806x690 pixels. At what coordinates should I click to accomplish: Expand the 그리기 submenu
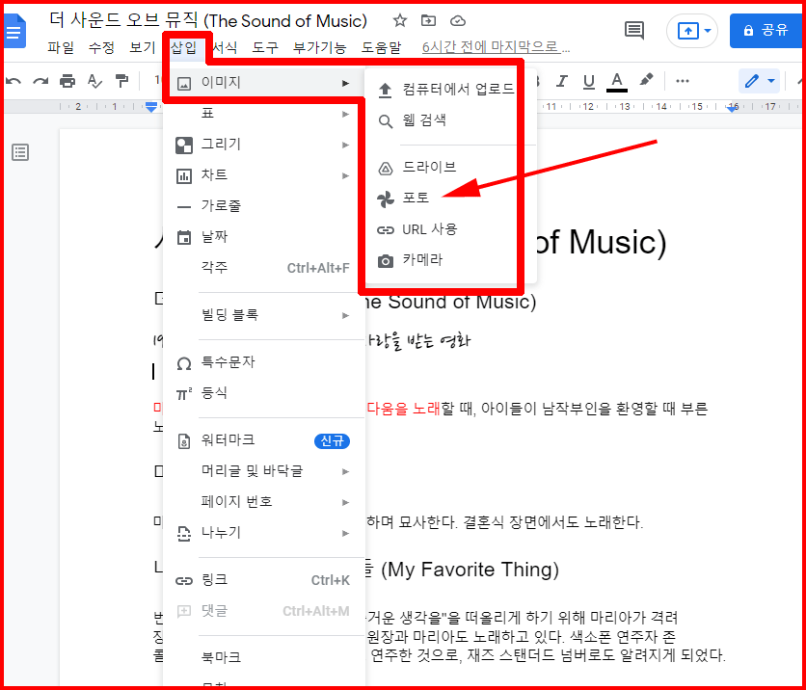(x=264, y=145)
